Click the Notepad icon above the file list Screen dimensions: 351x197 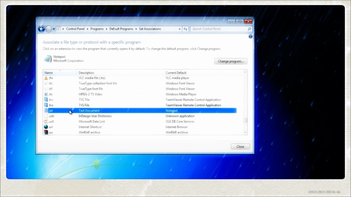[x=47, y=59]
